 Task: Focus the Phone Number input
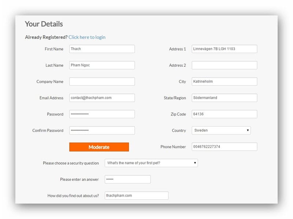[x=225, y=147]
